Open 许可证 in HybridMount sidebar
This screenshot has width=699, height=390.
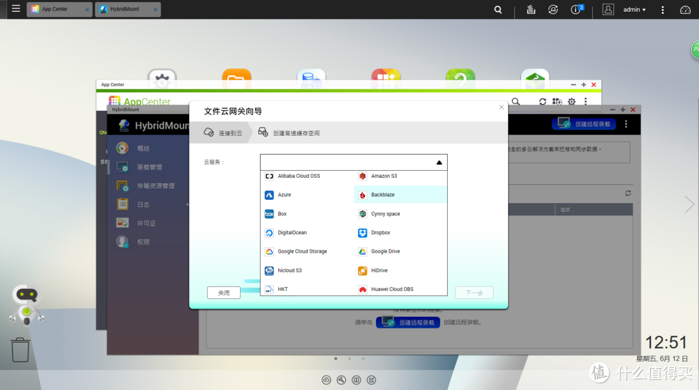[x=148, y=223]
